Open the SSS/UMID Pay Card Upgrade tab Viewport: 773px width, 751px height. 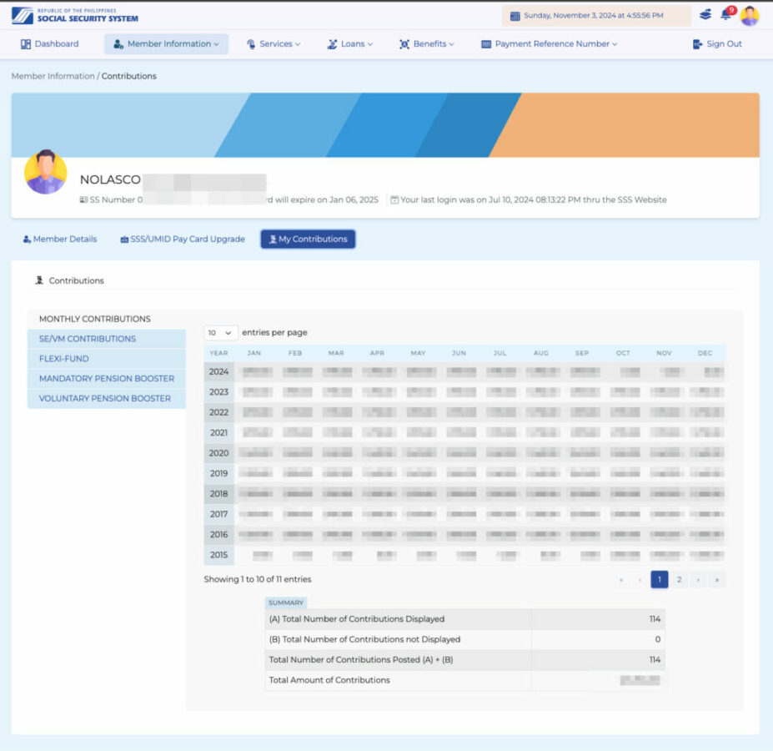click(x=183, y=239)
